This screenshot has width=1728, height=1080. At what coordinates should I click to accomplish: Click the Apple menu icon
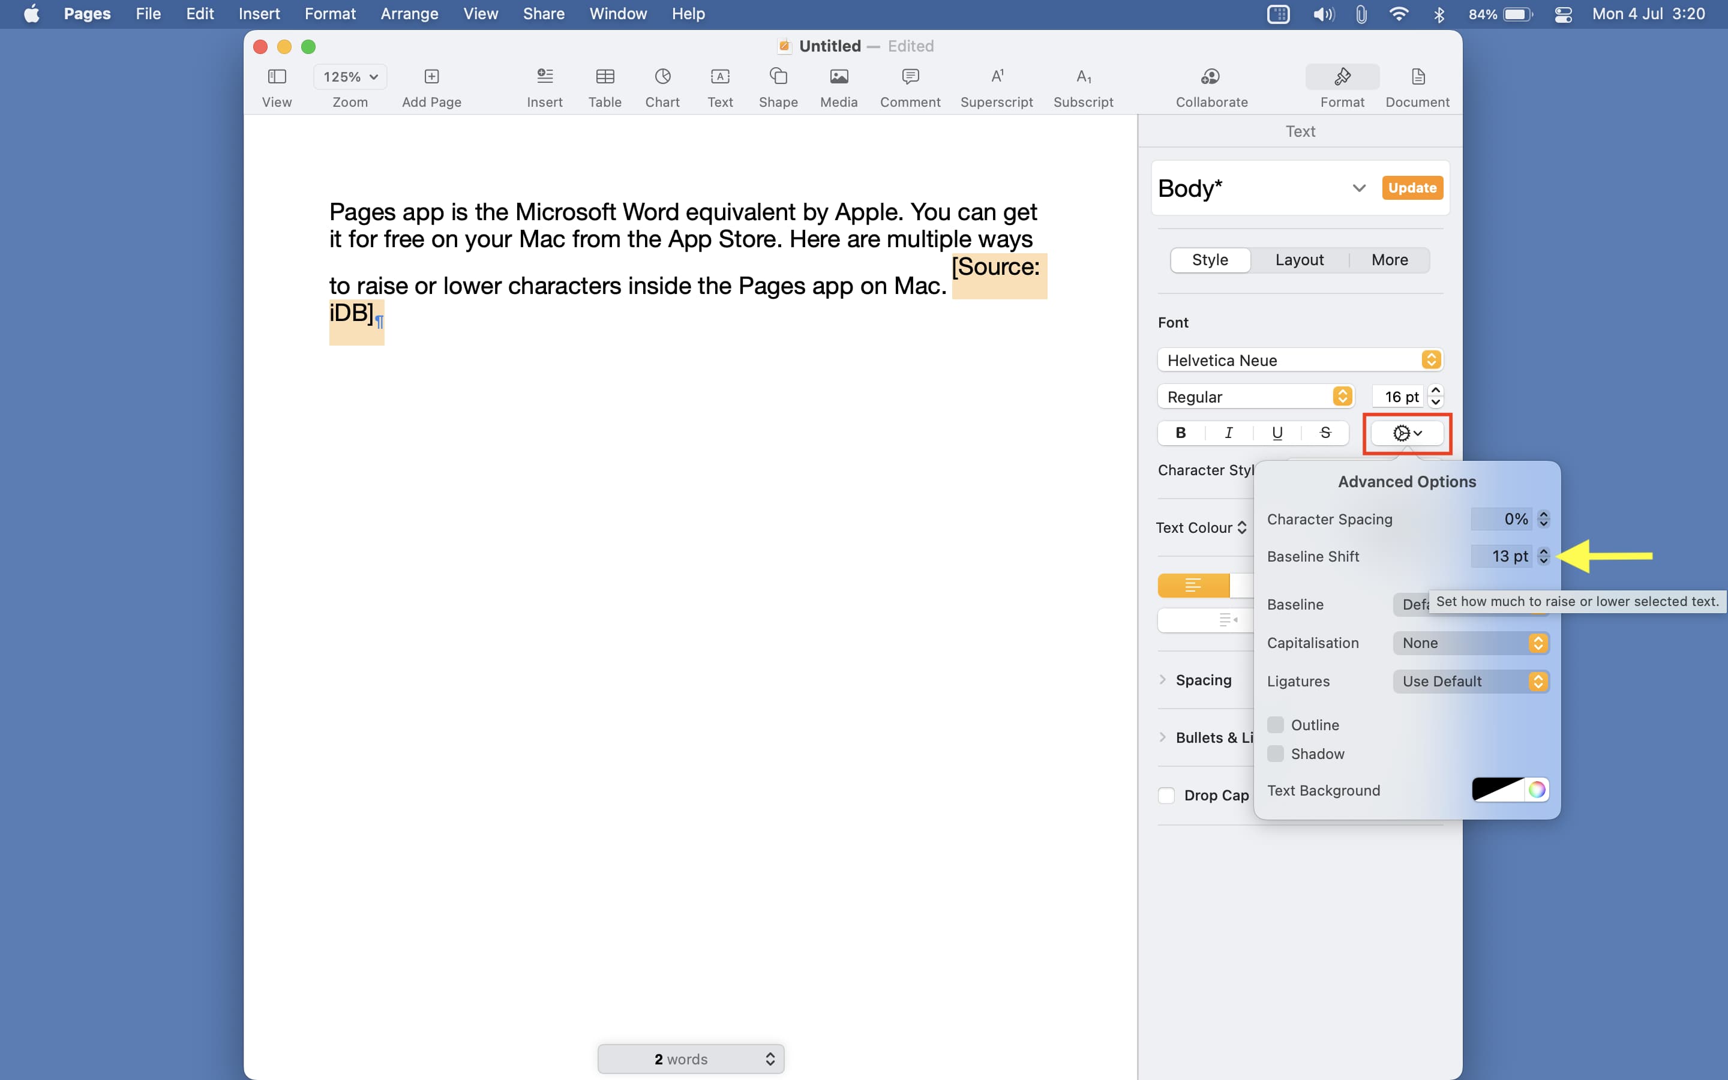pos(31,14)
